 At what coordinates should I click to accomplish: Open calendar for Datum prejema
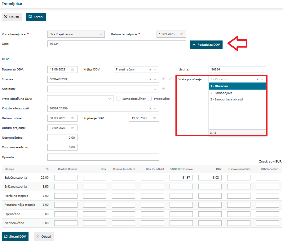coord(73,128)
